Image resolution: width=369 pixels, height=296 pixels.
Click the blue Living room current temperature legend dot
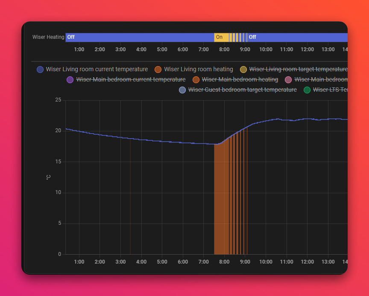pyautogui.click(x=40, y=69)
